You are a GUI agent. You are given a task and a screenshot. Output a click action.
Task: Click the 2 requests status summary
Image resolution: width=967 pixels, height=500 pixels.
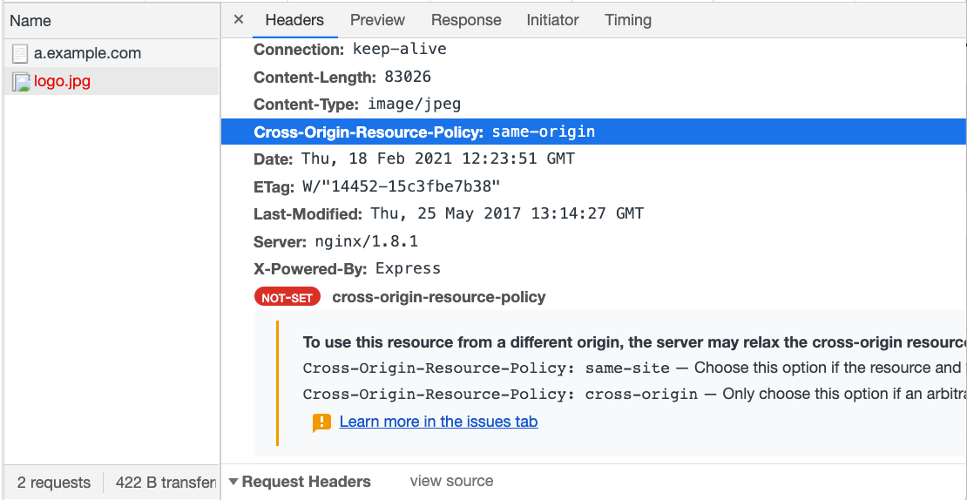coord(54,482)
